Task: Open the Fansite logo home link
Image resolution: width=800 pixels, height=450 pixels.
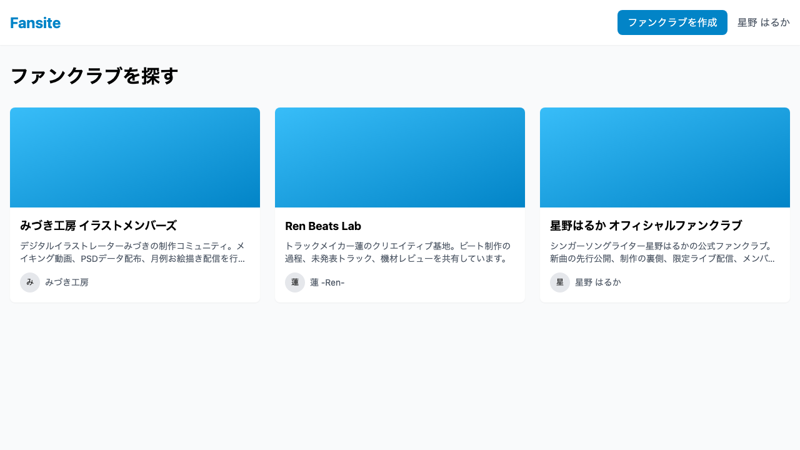Action: point(35,22)
